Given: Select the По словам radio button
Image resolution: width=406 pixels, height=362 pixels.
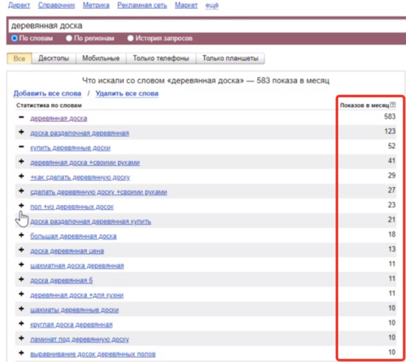Looking at the screenshot, I should 14,39.
